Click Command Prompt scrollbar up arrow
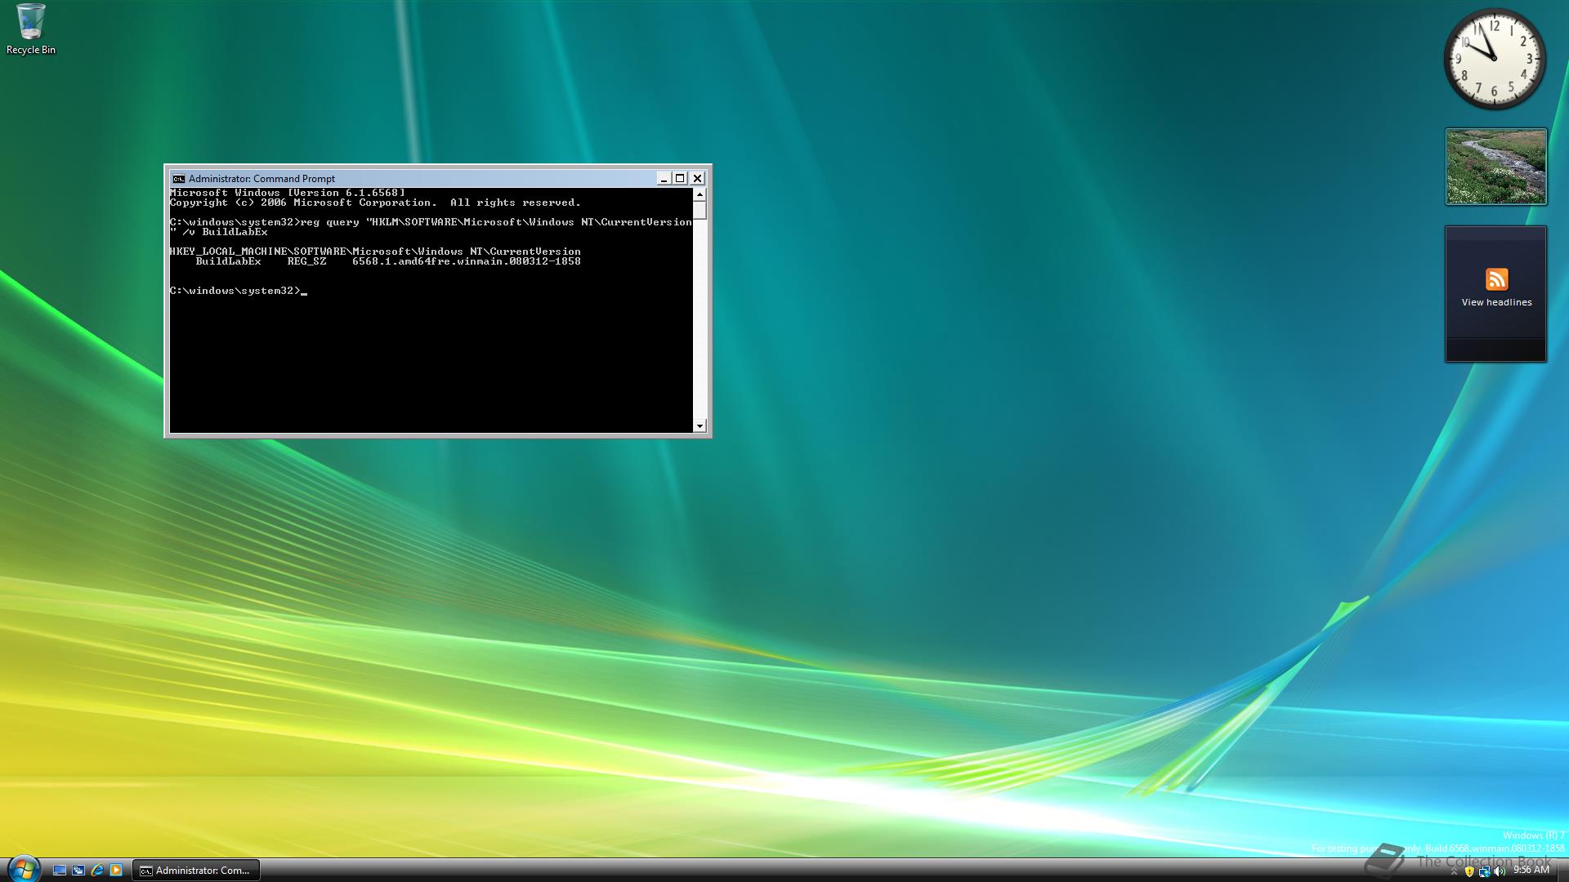 coord(700,194)
